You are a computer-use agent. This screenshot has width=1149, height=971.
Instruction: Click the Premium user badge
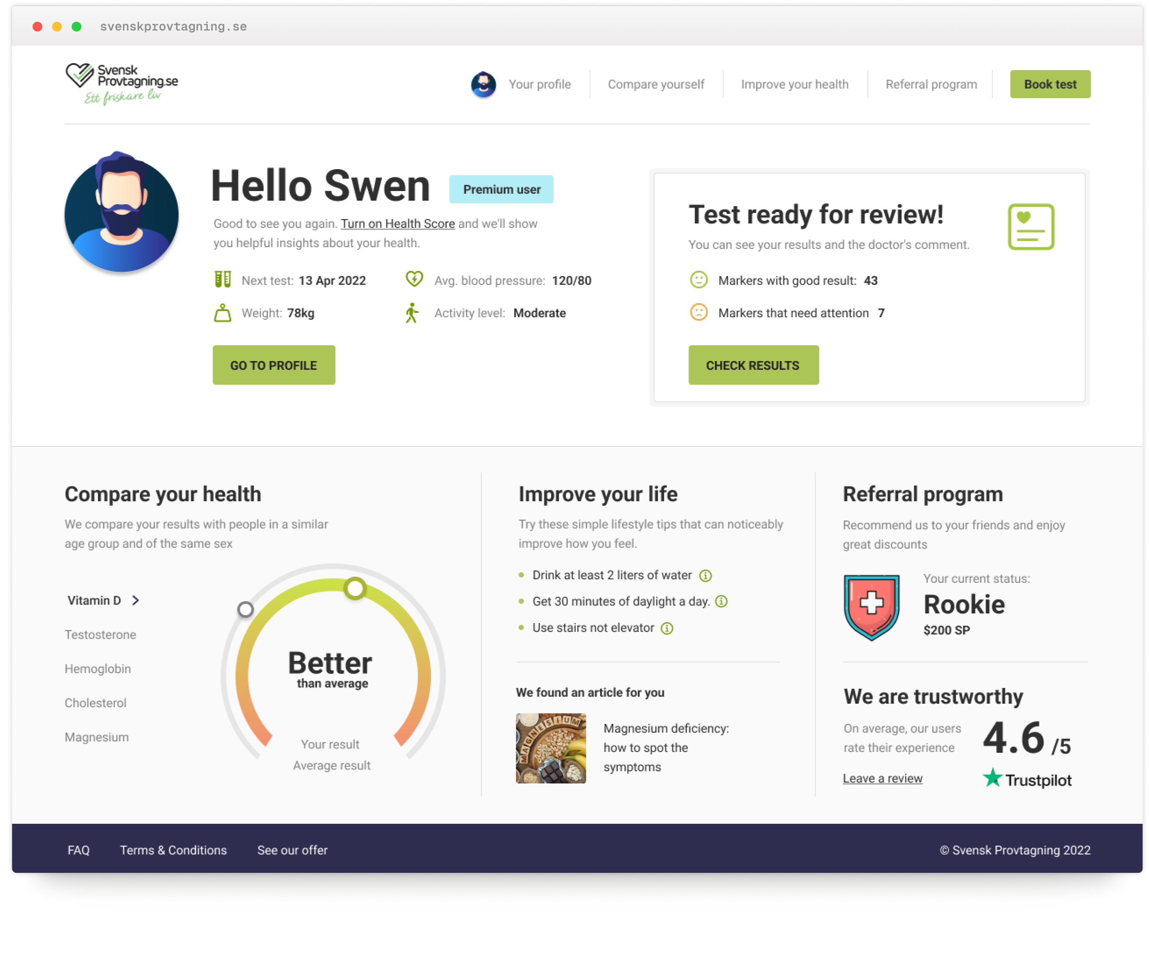[501, 189]
